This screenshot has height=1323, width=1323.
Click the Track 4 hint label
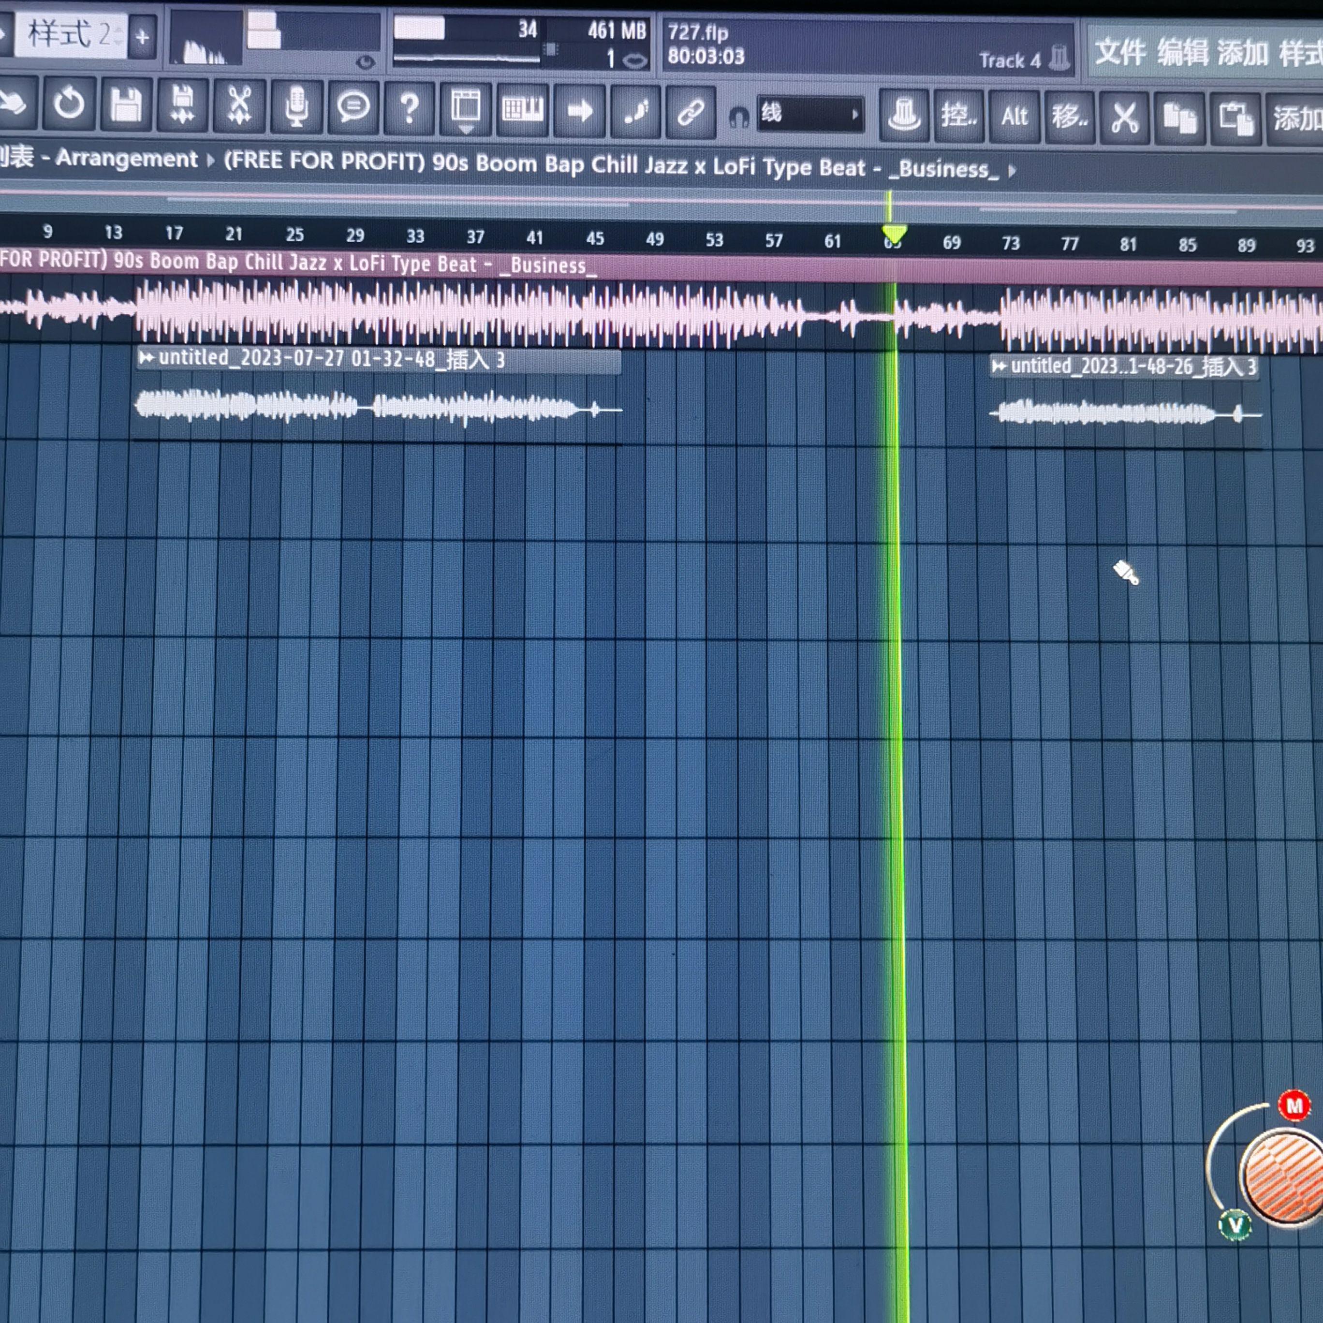[x=1009, y=60]
